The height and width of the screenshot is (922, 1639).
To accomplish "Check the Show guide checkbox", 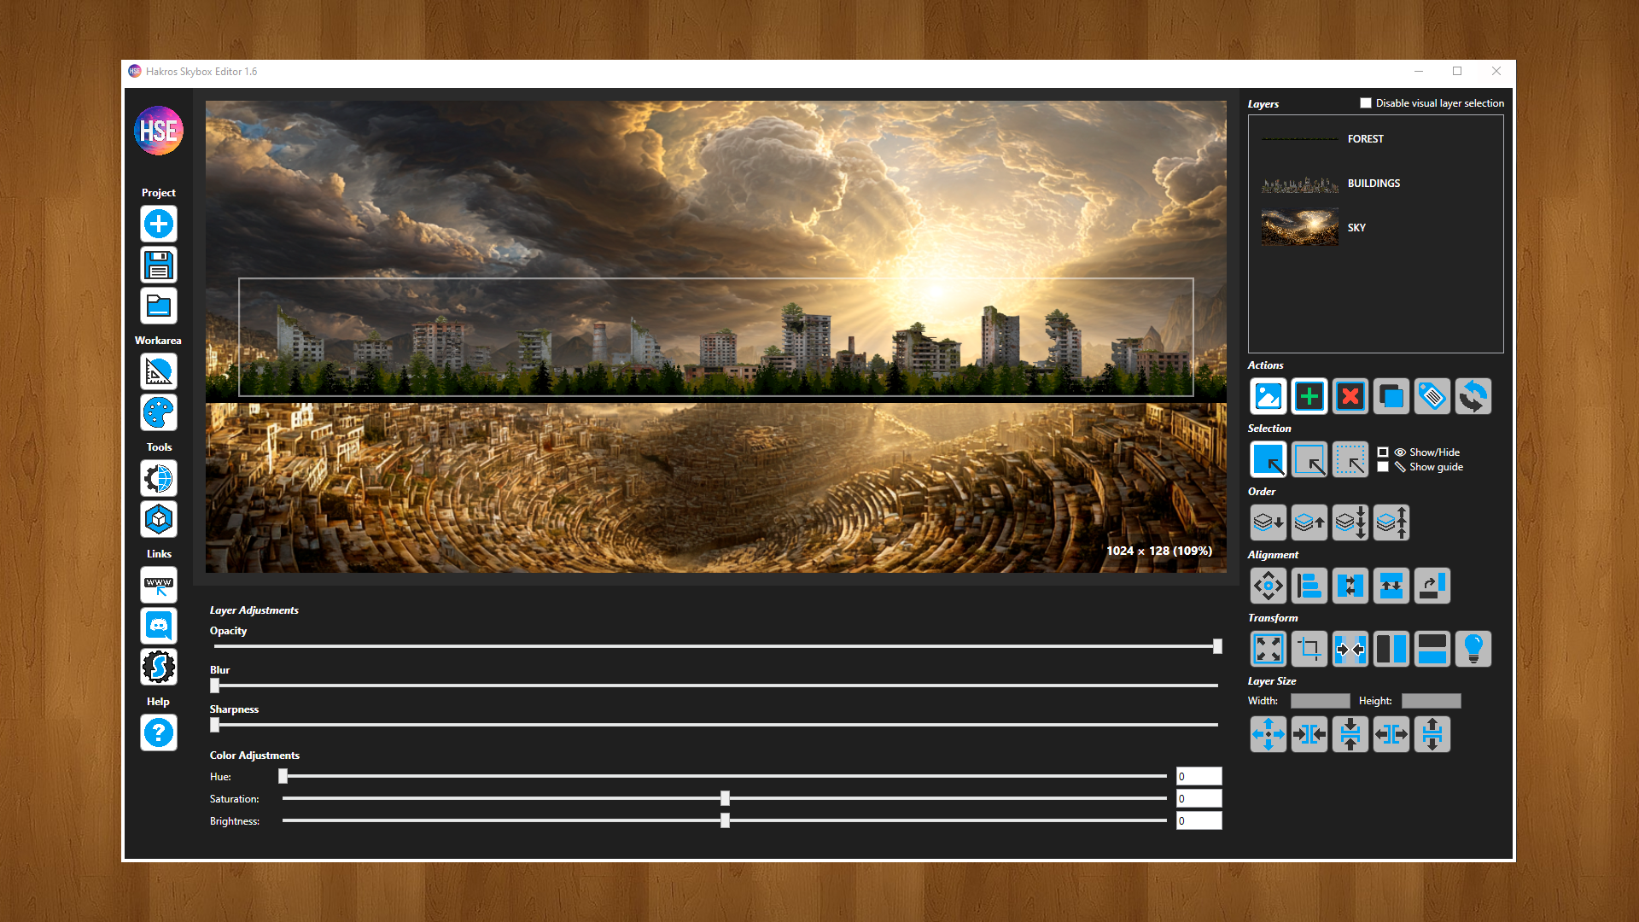I will [1383, 467].
